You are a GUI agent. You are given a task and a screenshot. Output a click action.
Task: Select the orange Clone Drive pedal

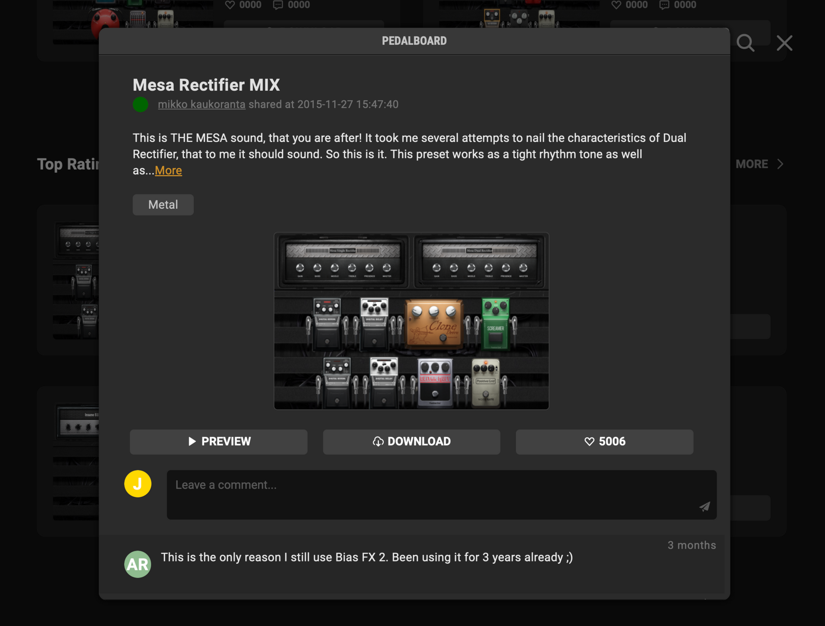tap(434, 323)
